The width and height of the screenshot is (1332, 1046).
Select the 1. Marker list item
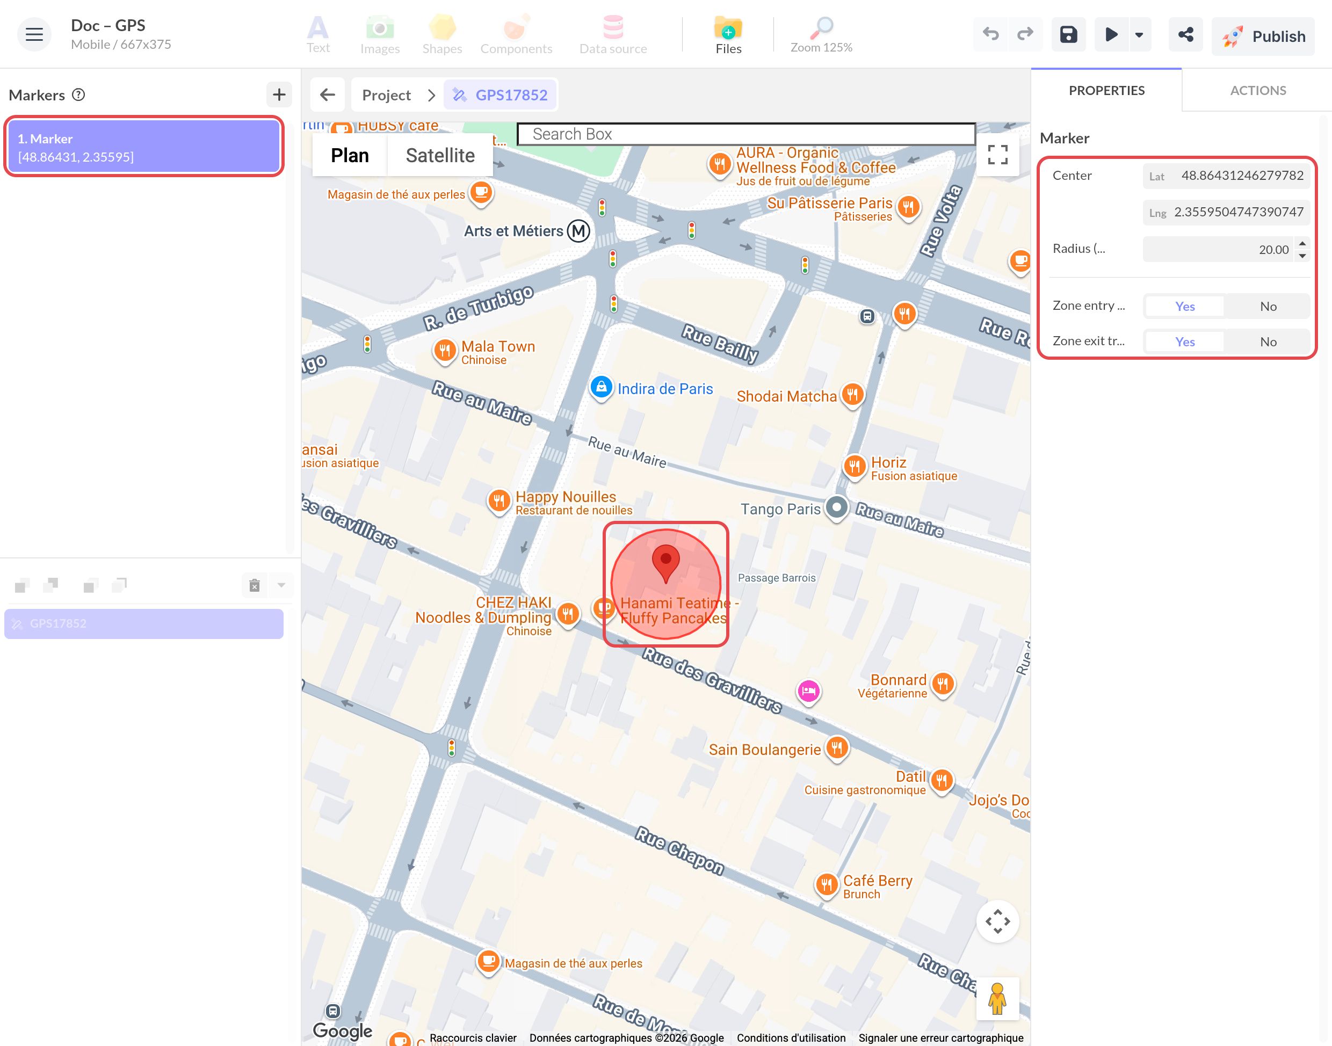coord(144,147)
